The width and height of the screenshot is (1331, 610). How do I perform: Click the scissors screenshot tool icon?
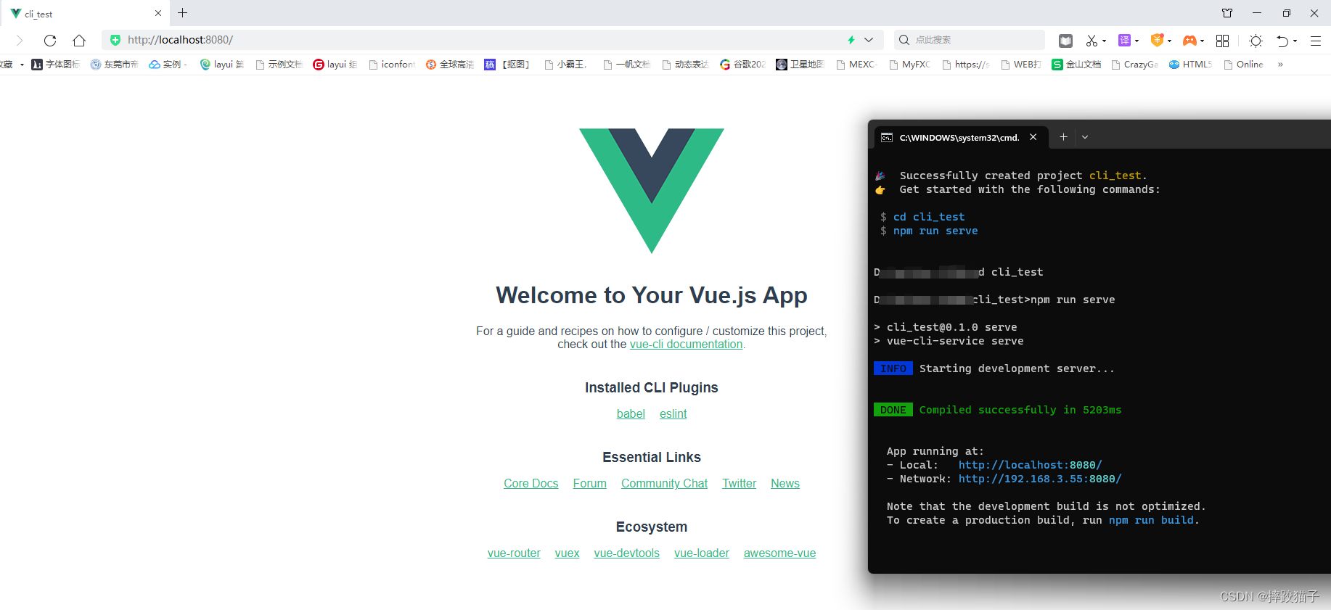[x=1092, y=41]
